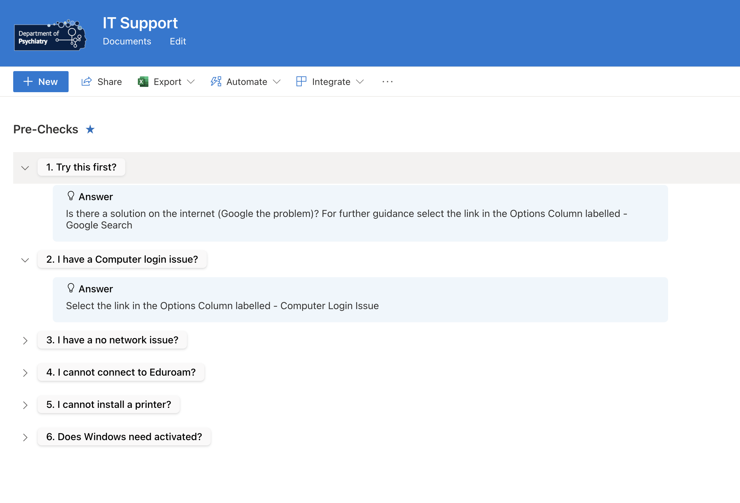Open the Edit menu item
740x503 pixels.
pyautogui.click(x=178, y=41)
